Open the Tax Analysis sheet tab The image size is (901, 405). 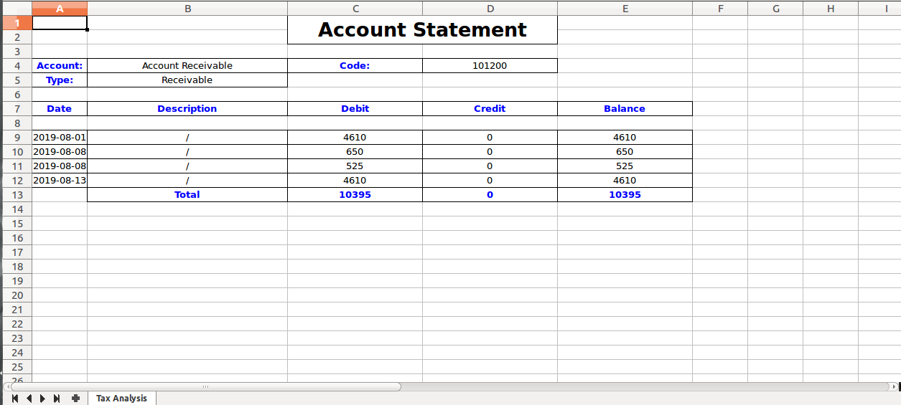(121, 399)
